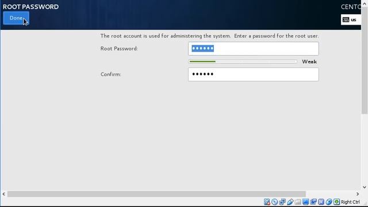
Task: Click the Right Ctrl host key label
Action: 350,202
